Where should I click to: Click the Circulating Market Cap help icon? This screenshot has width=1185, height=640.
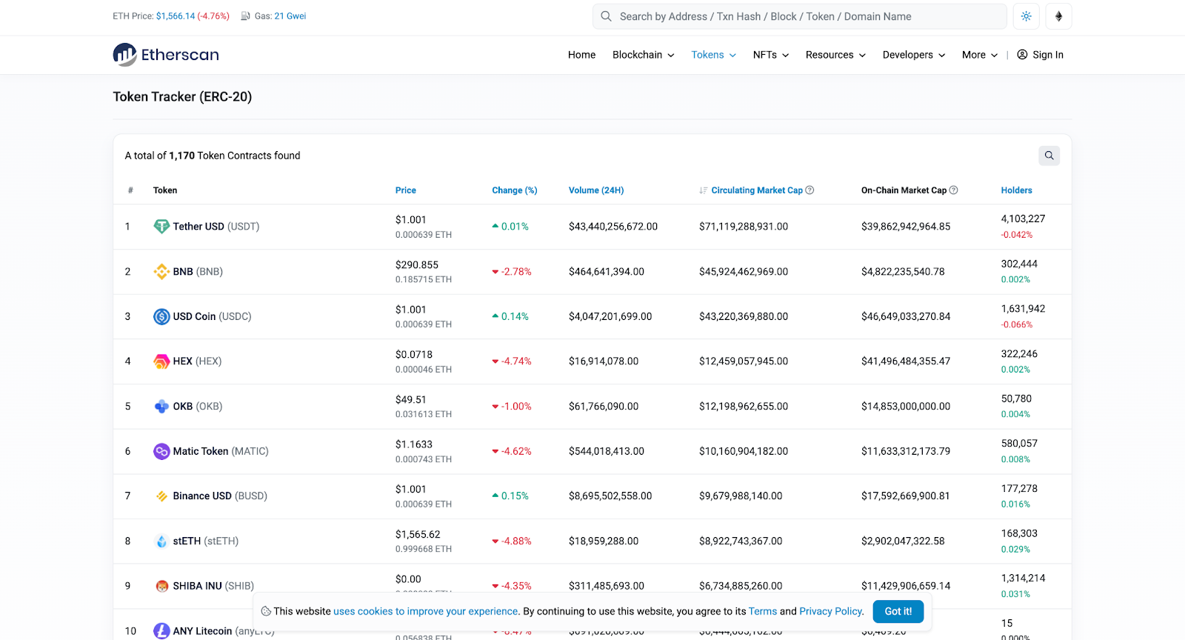(x=810, y=190)
